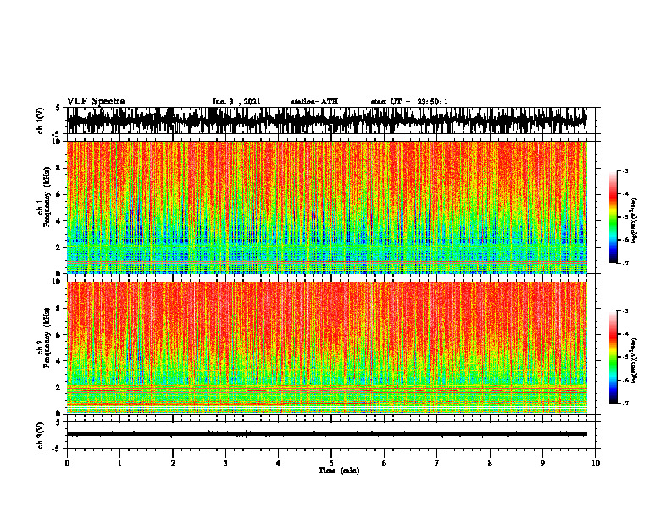The height and width of the screenshot is (519, 671).
Task: Click the ch.3(V) axis upper tick "5"
Action: [x=58, y=423]
